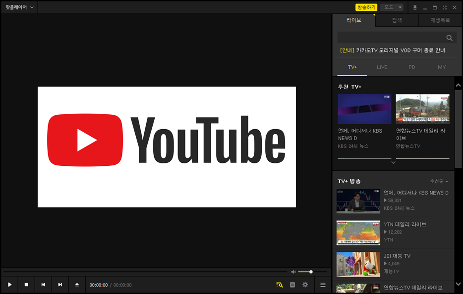Select the MY sub-tab
The height and width of the screenshot is (294, 463).
tap(442, 67)
